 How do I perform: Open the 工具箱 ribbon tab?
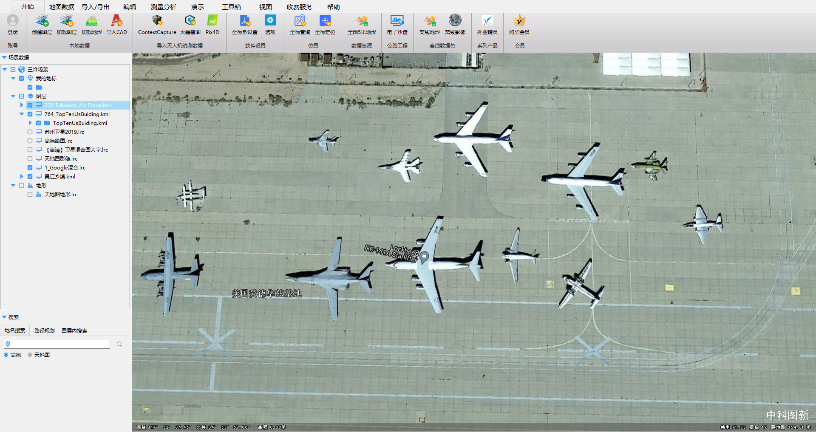click(232, 7)
